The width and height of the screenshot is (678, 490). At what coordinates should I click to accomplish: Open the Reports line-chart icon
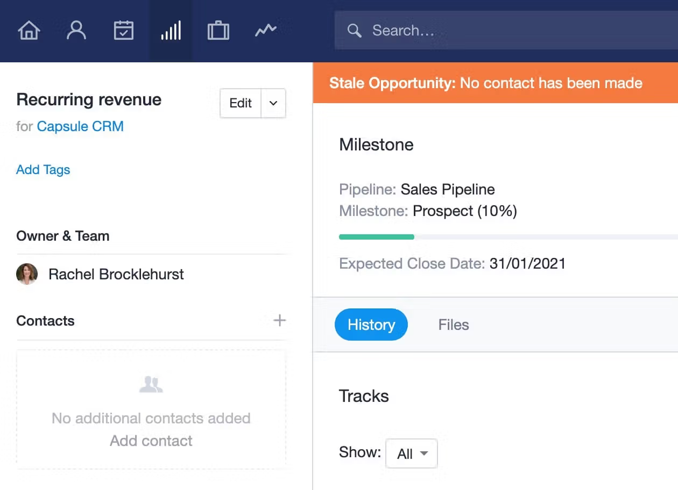point(265,31)
